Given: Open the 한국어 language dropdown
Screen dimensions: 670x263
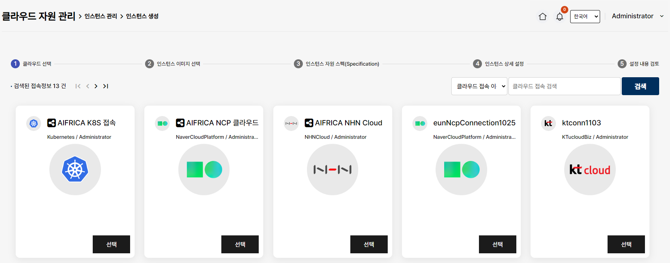Looking at the screenshot, I should tap(585, 16).
